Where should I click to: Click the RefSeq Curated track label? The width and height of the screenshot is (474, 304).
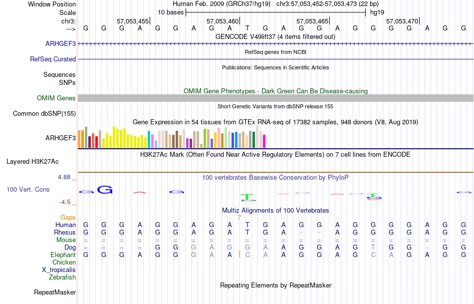click(x=52, y=59)
